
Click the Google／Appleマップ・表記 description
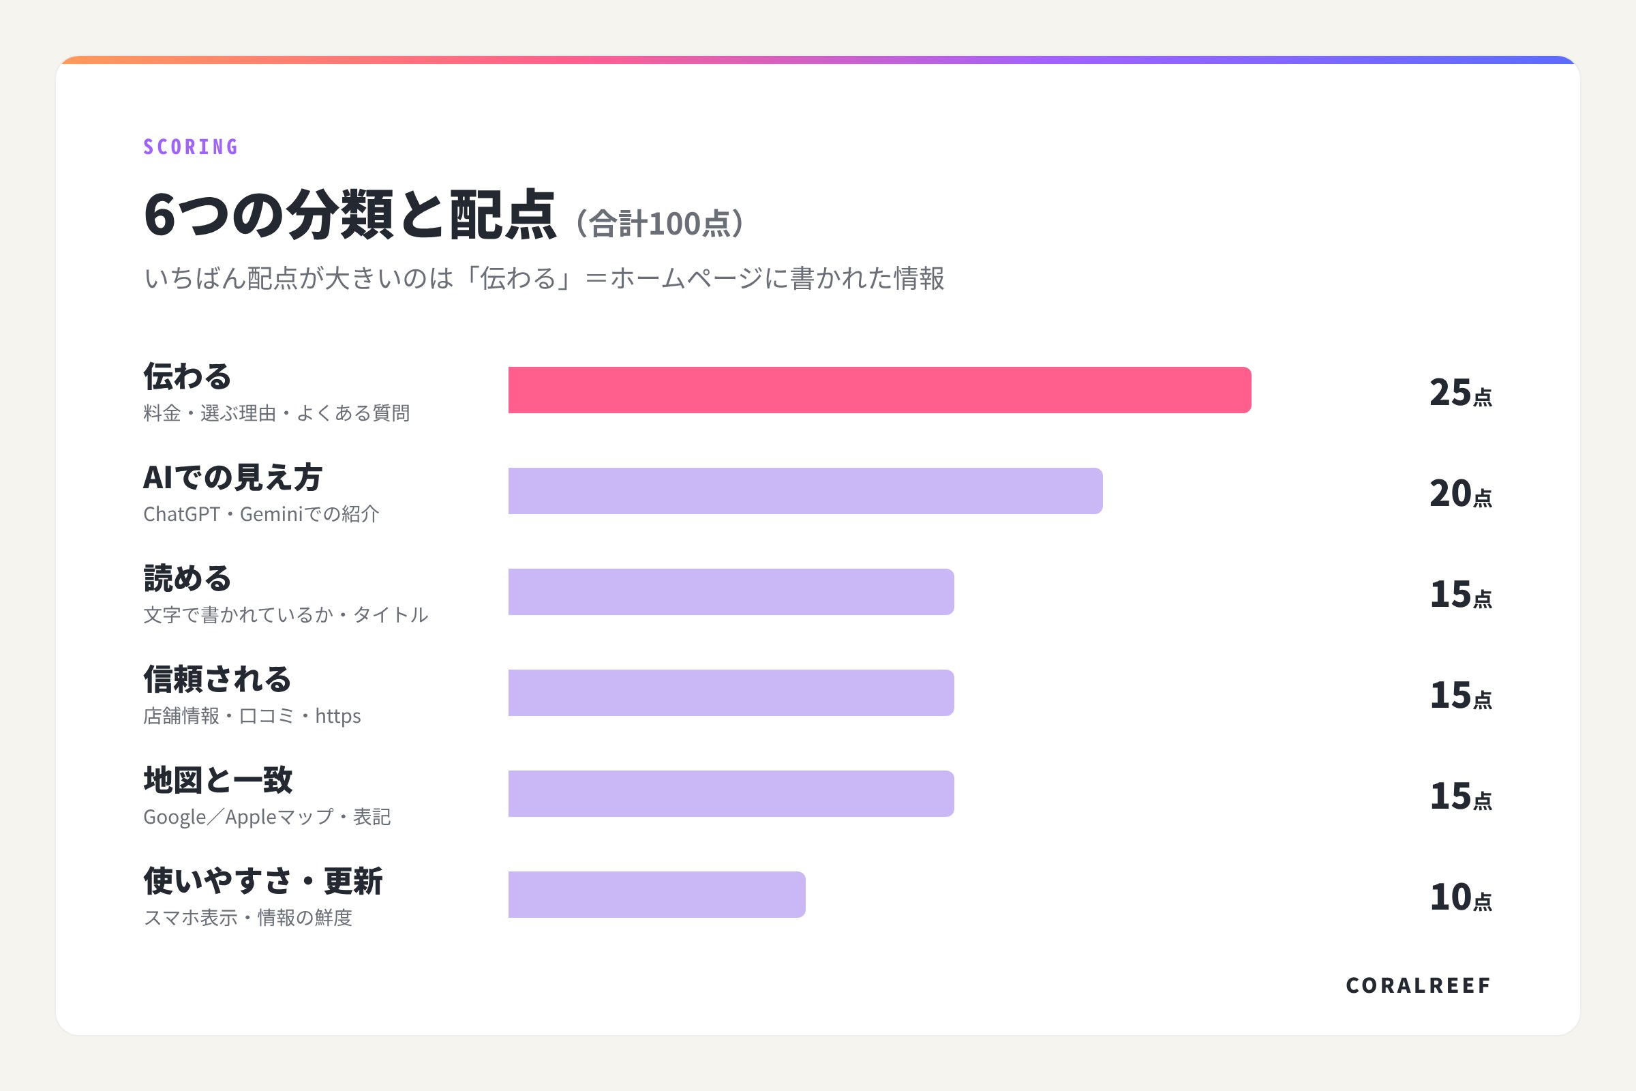pos(267,817)
